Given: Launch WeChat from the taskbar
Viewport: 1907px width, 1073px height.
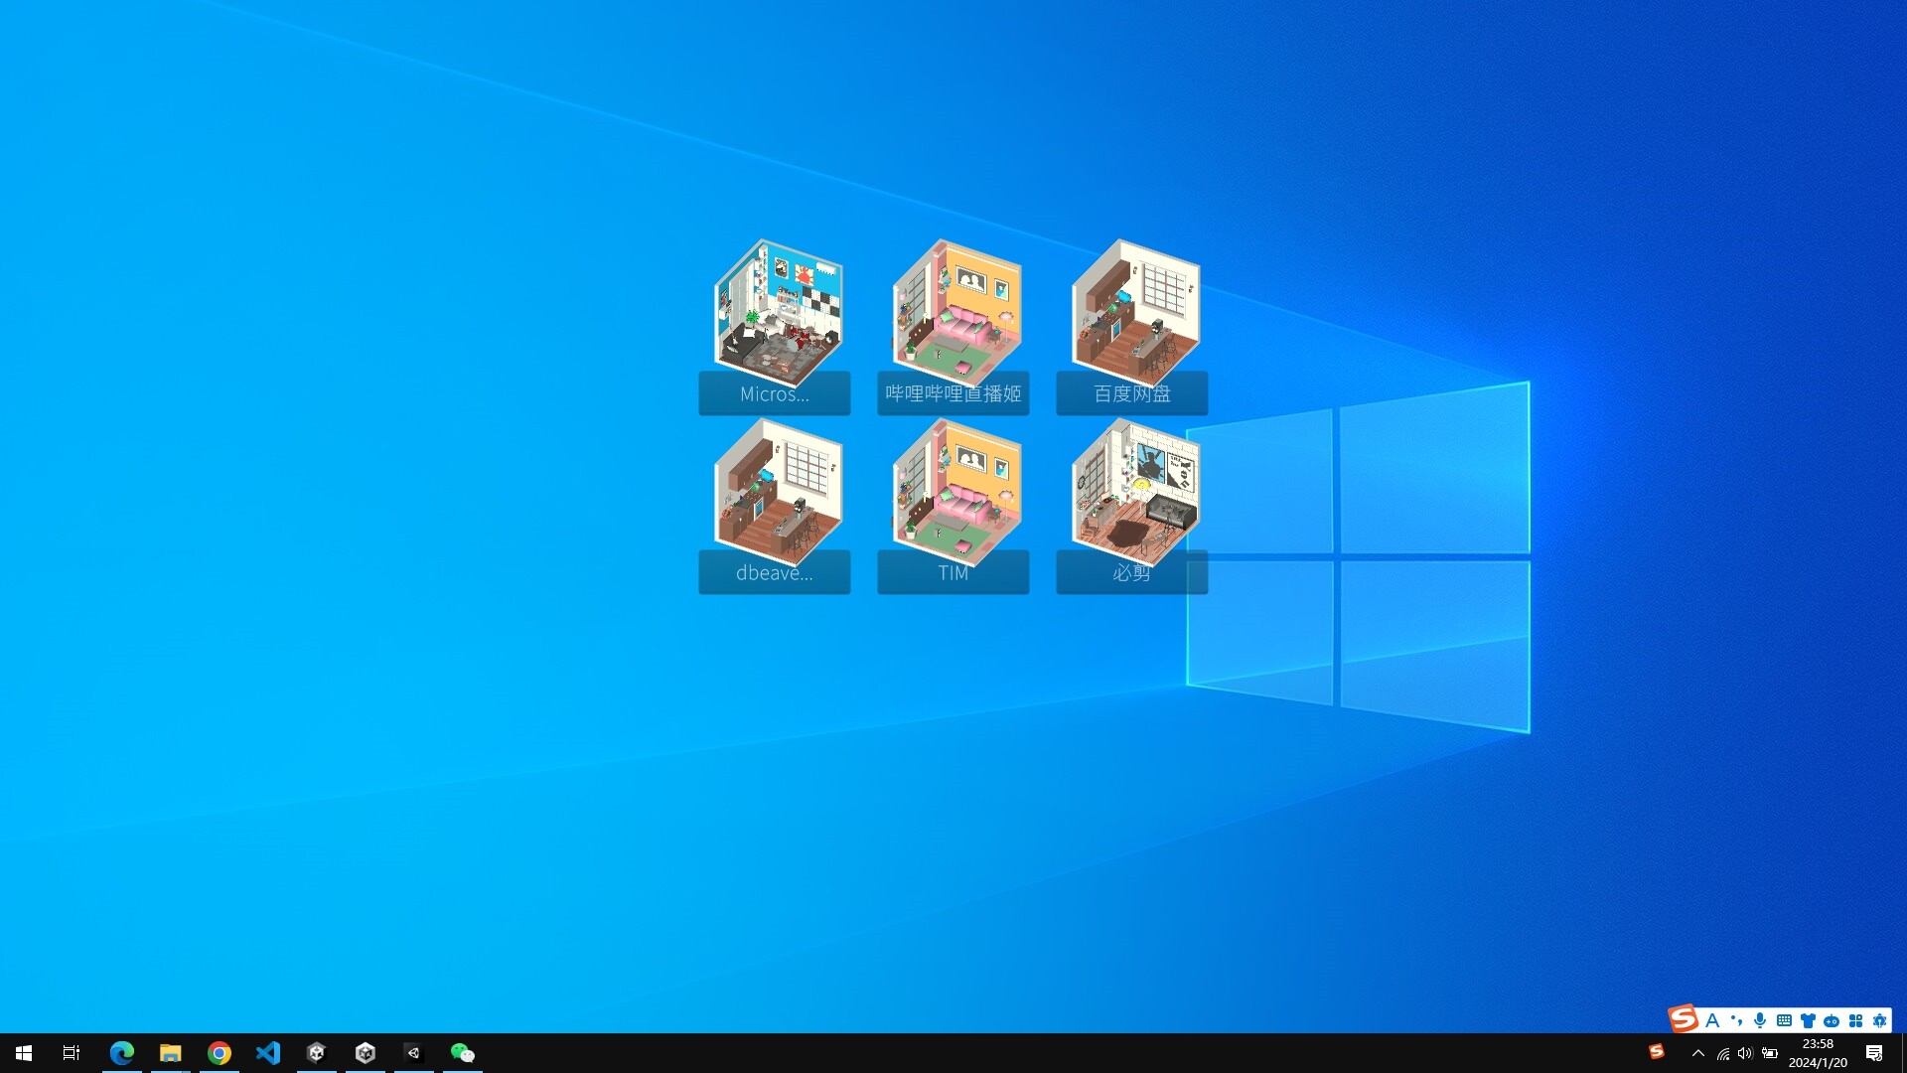Looking at the screenshot, I should [462, 1053].
